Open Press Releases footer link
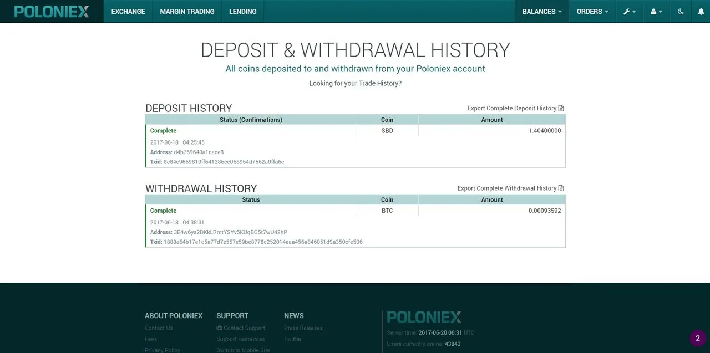The image size is (710, 353). click(303, 328)
